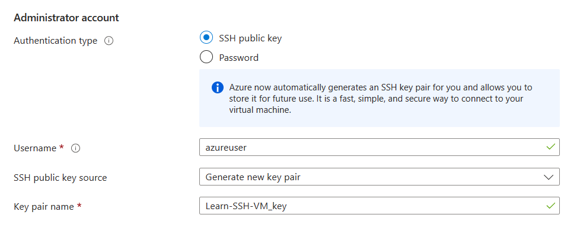Screen dimensions: 580x231
Task: Click the blue info icon in banner
Action: point(218,87)
